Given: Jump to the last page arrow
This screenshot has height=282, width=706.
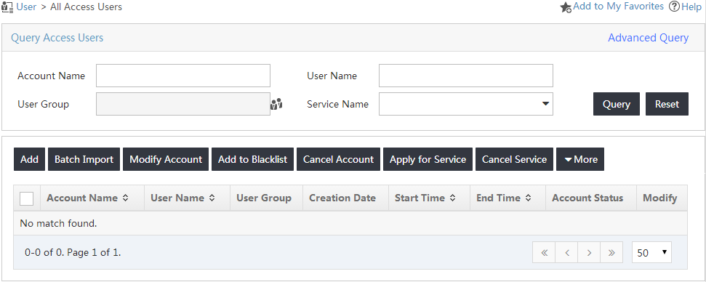Looking at the screenshot, I should click(x=611, y=253).
